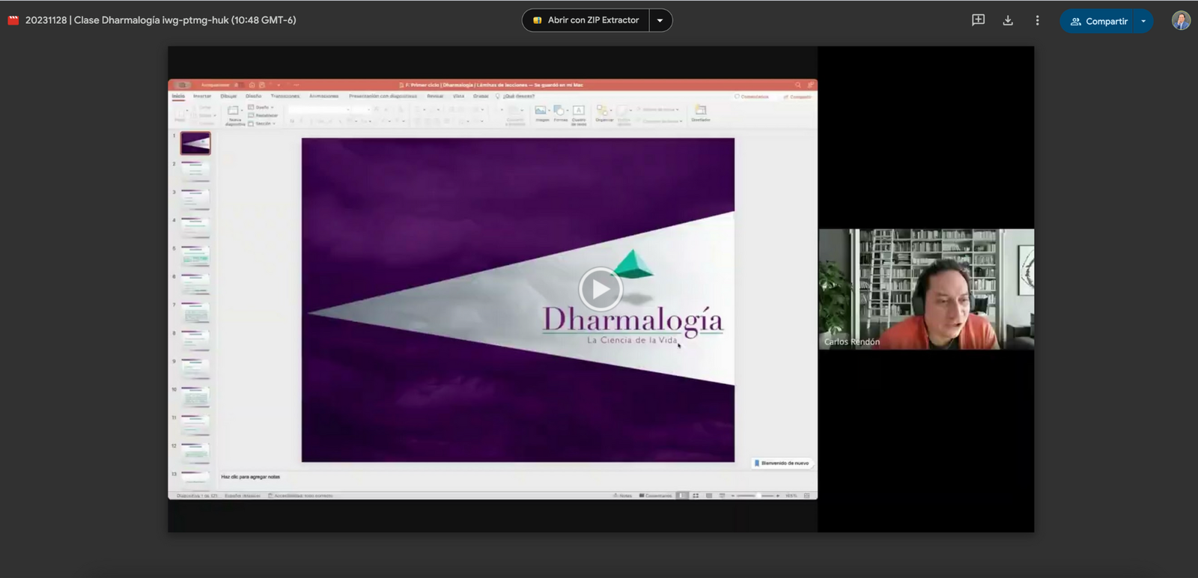Click the PowerPoint zoom slider in status bar
The width and height of the screenshot is (1198, 578).
(x=758, y=496)
